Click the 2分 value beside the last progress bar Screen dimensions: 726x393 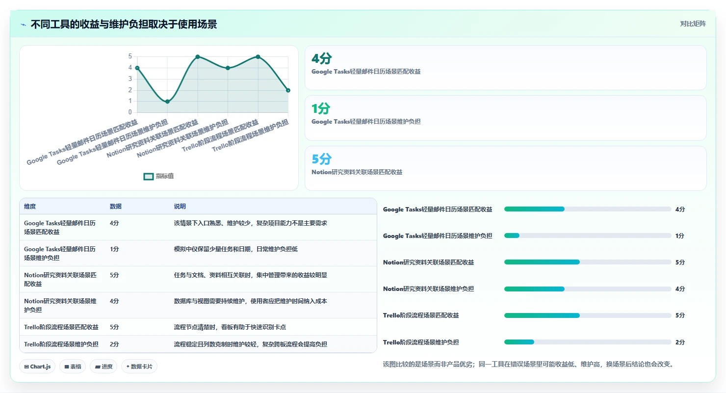(x=680, y=342)
